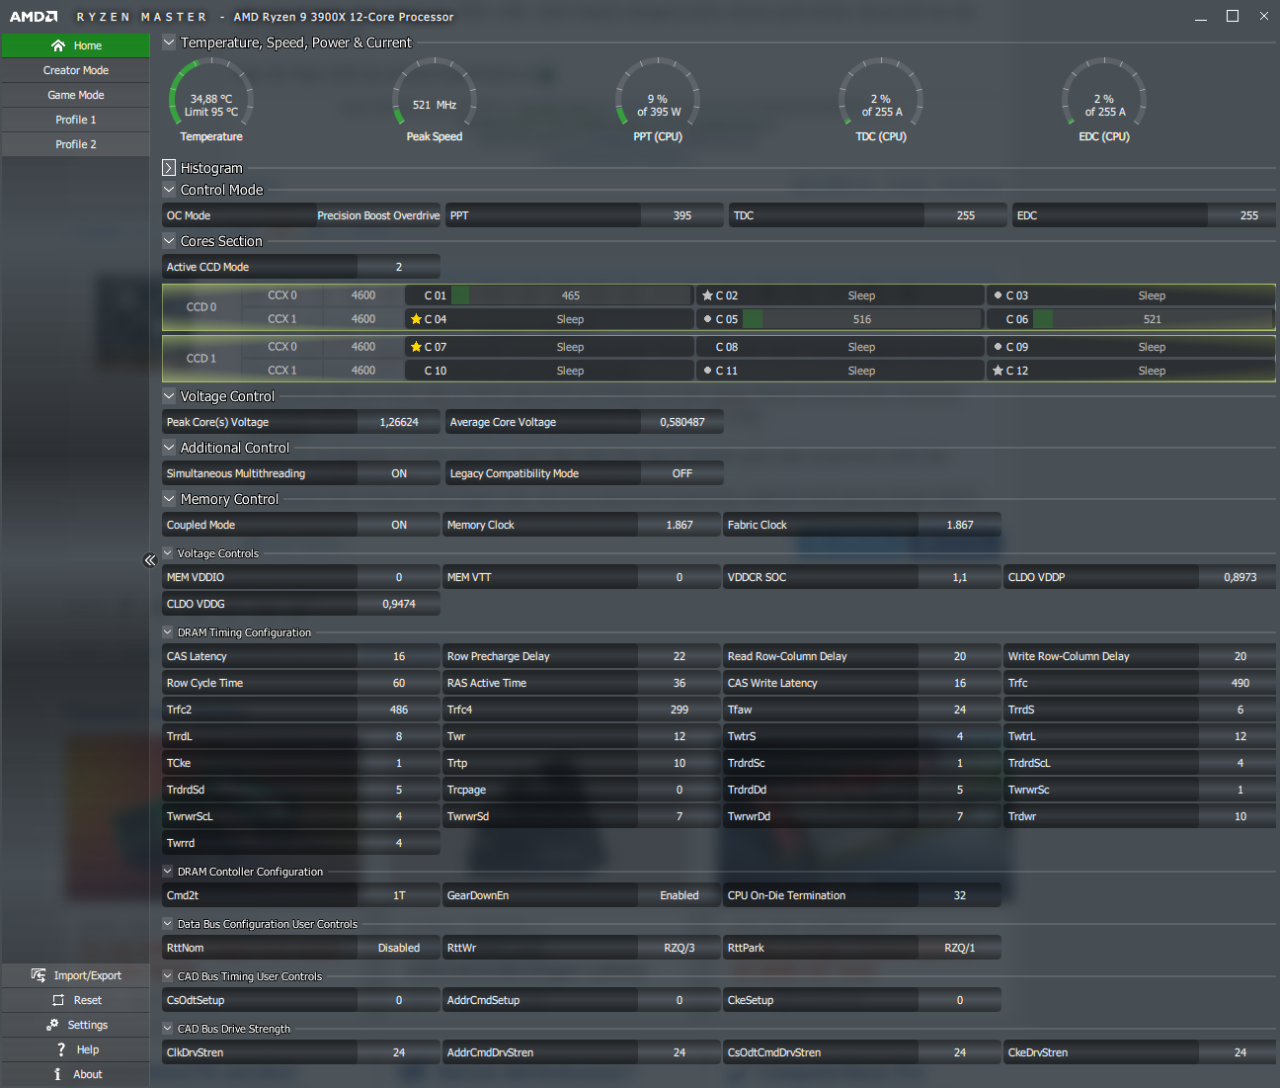Select Profile 1
The image size is (1280, 1088).
click(x=76, y=120)
